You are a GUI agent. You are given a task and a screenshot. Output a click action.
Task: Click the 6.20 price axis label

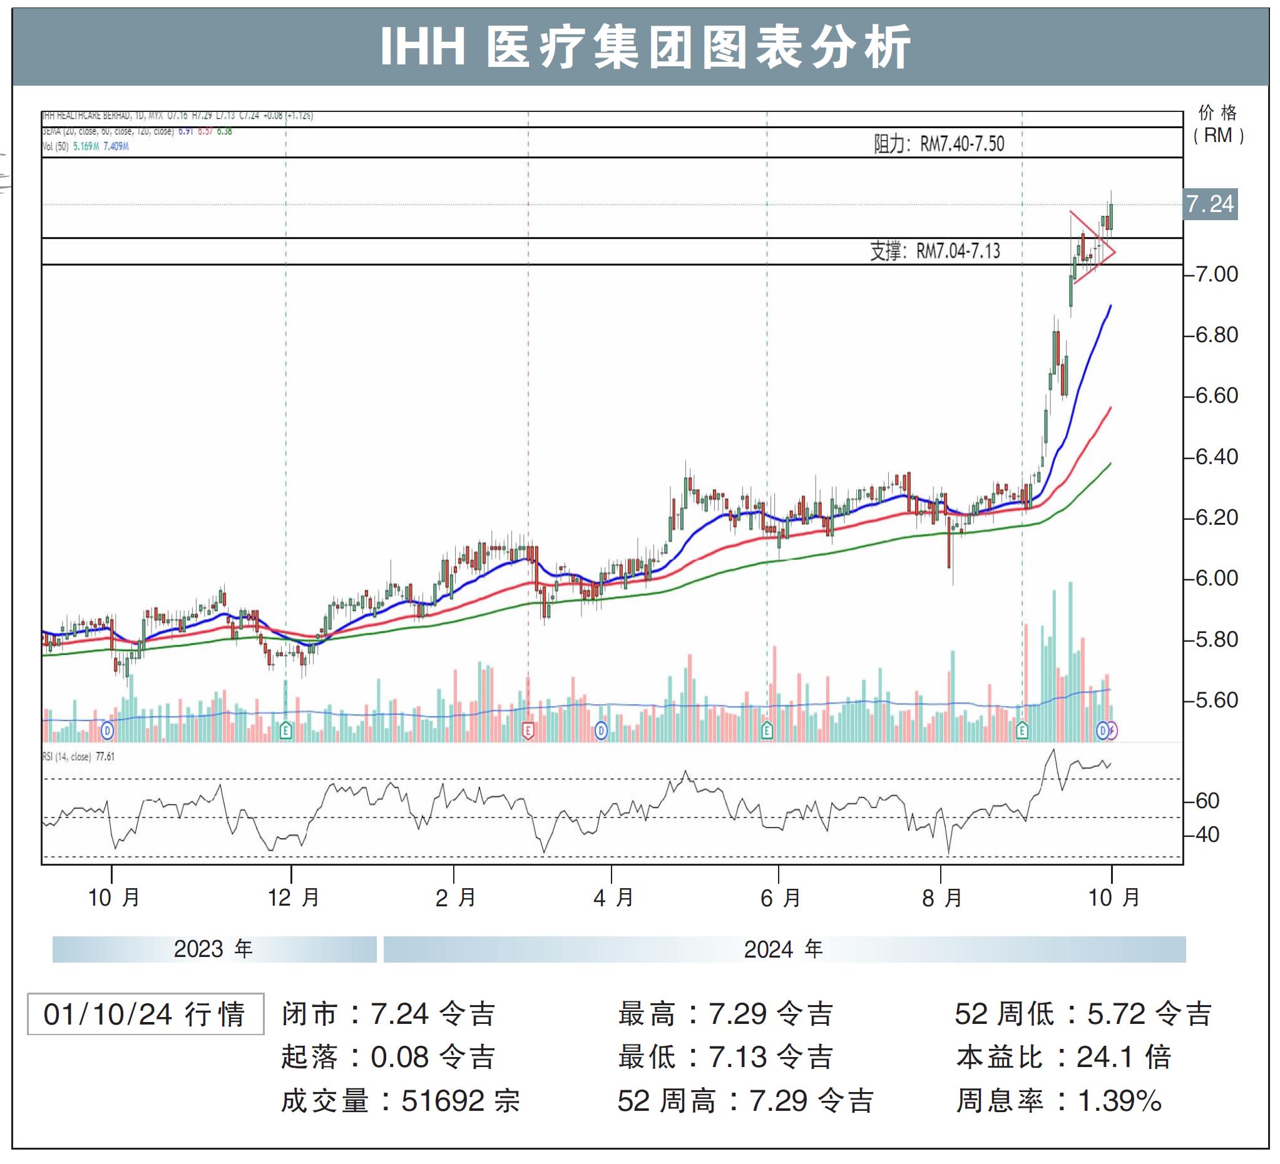pos(1217,518)
